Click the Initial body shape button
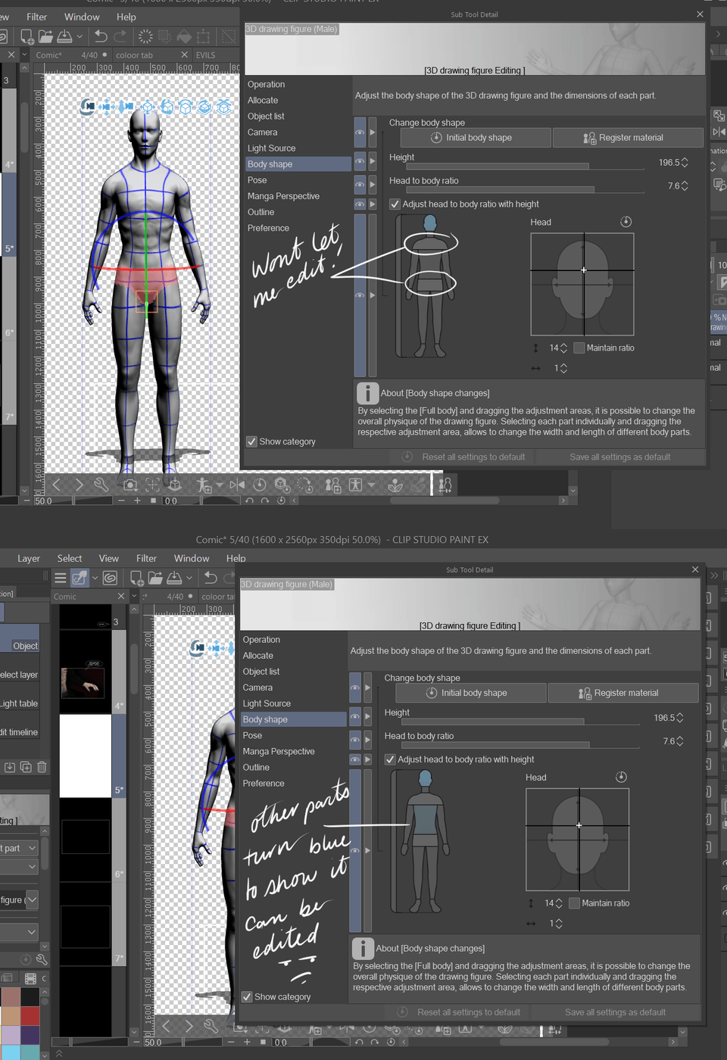Viewport: 727px width, 1060px height. coord(475,137)
